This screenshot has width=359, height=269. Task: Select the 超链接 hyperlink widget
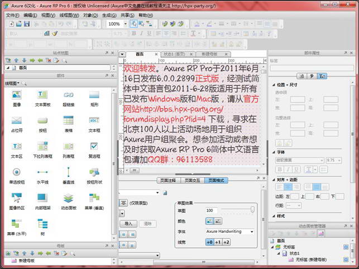click(69, 98)
